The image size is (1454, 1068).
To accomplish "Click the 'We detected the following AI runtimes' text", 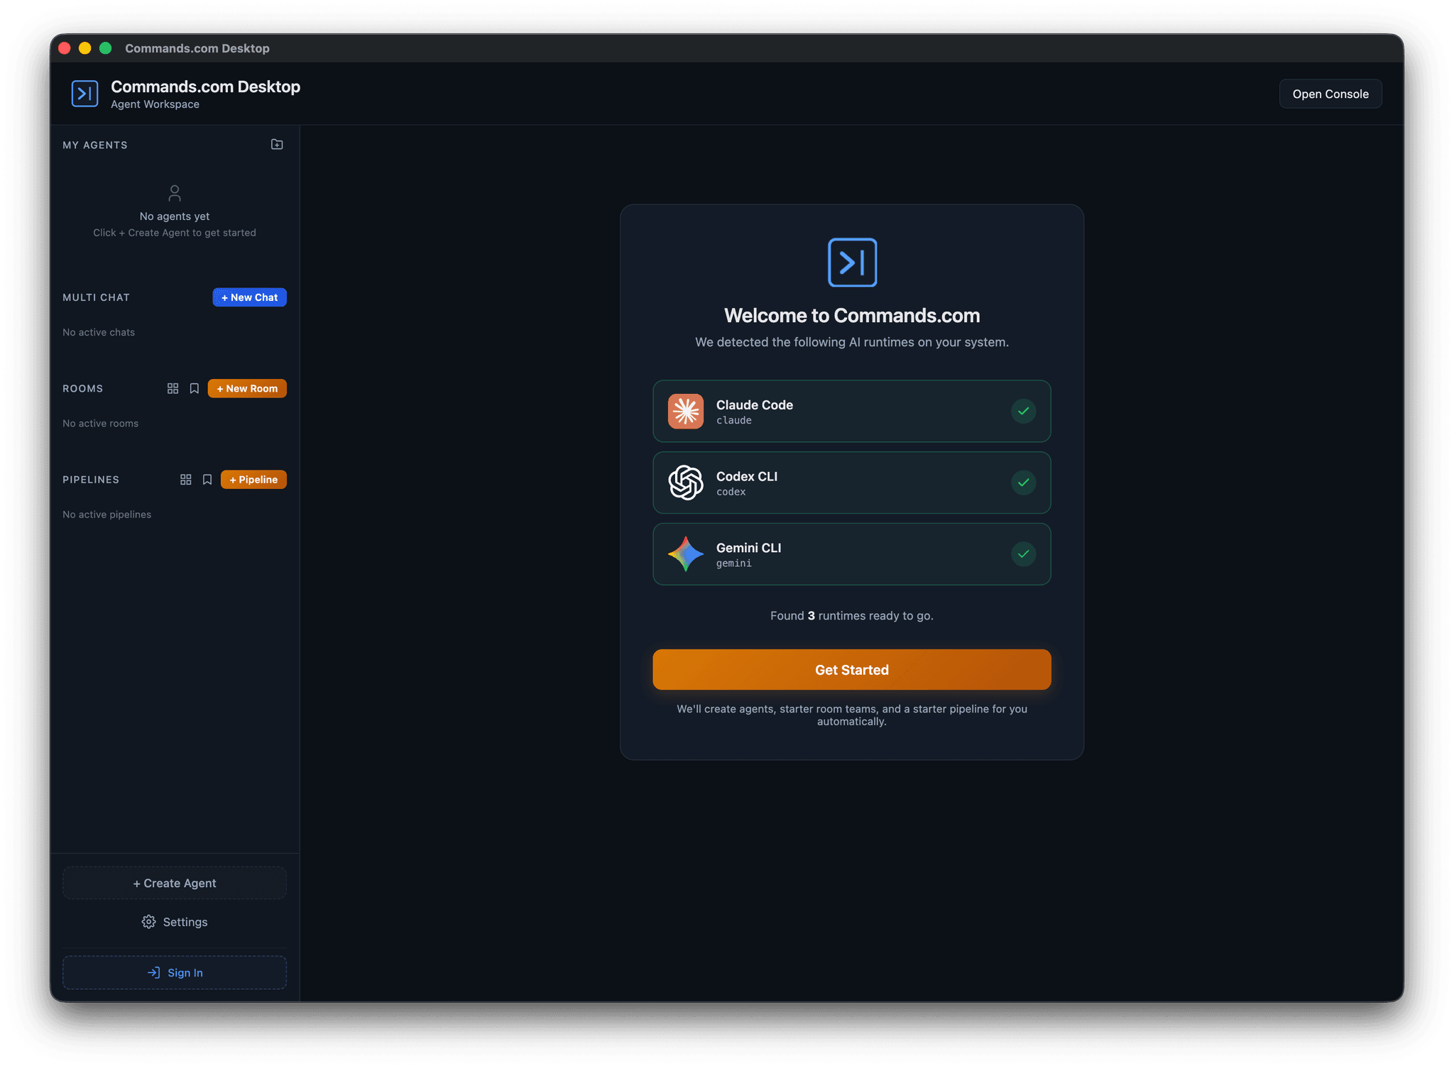I will point(852,342).
